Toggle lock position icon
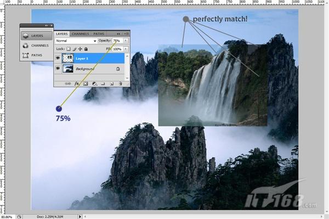The image size is (329, 219). (80, 49)
